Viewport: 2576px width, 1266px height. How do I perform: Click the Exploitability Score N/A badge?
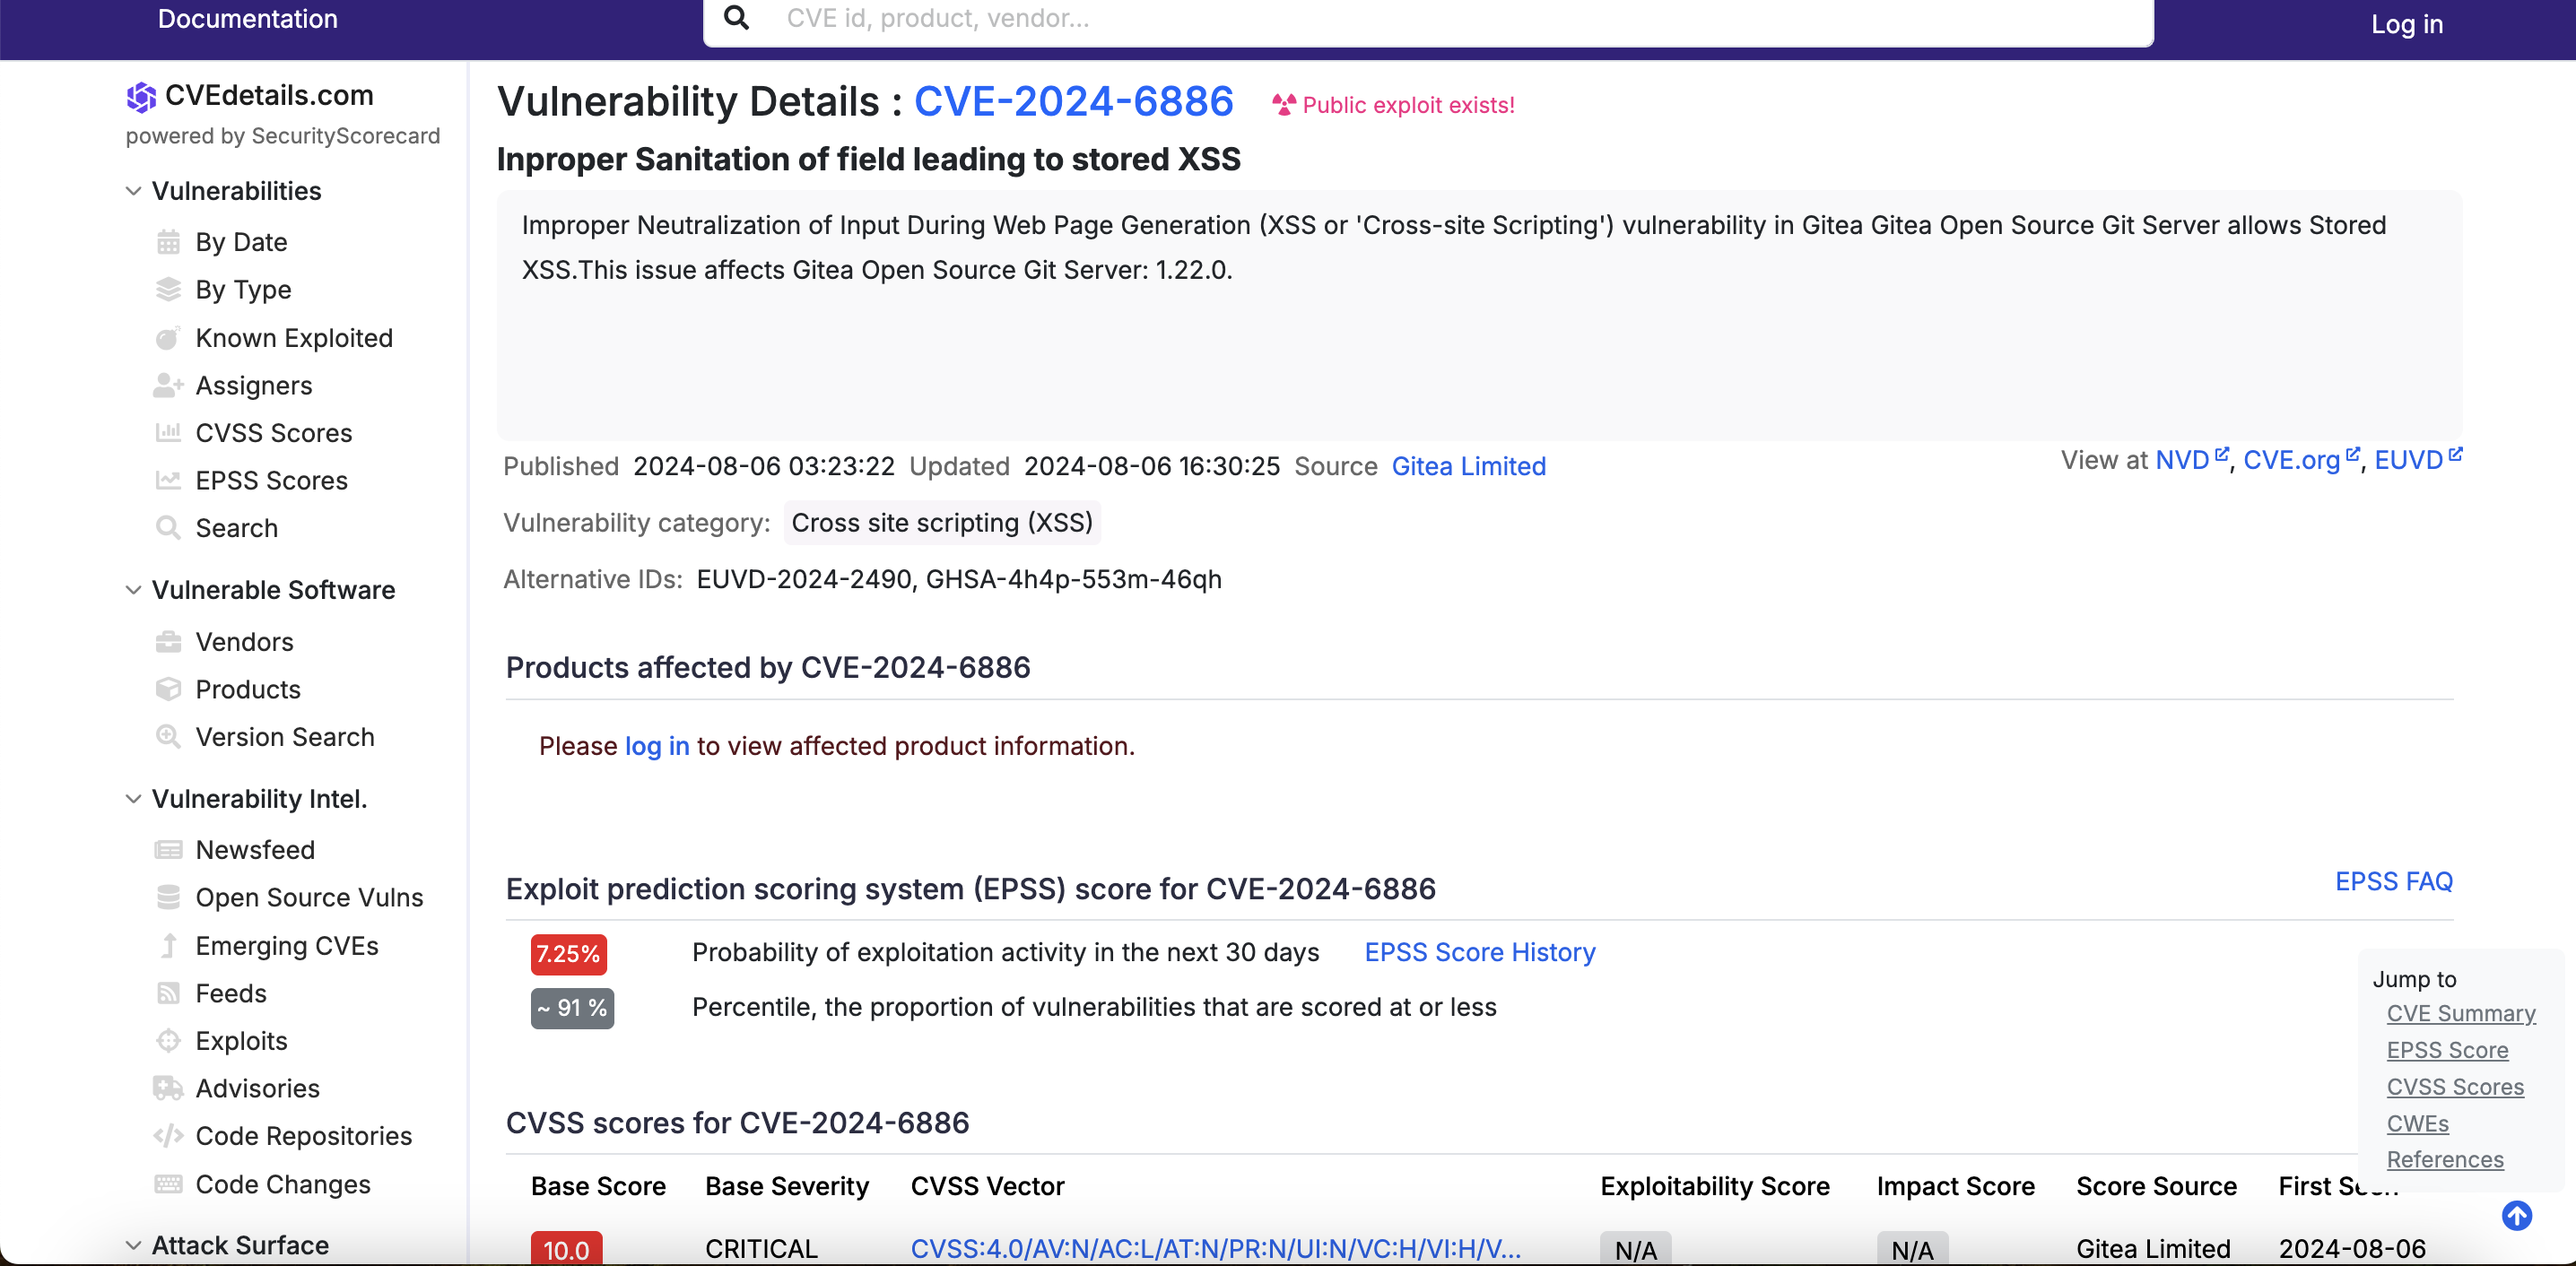point(1635,1248)
